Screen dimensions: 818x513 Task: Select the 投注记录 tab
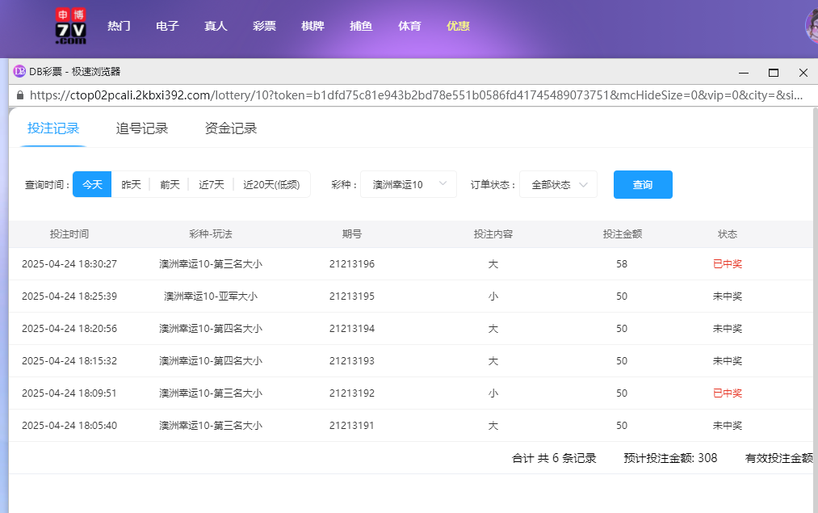(x=52, y=128)
